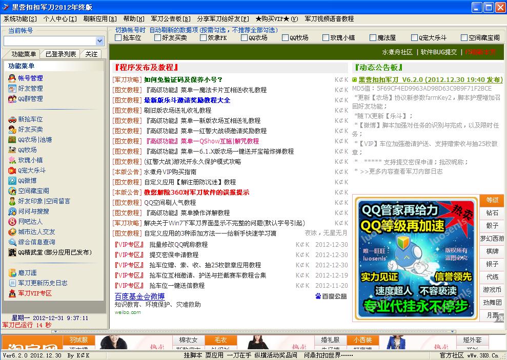
Task: Click the 军刀更新历史日志 document icon
Action: tap(12, 283)
